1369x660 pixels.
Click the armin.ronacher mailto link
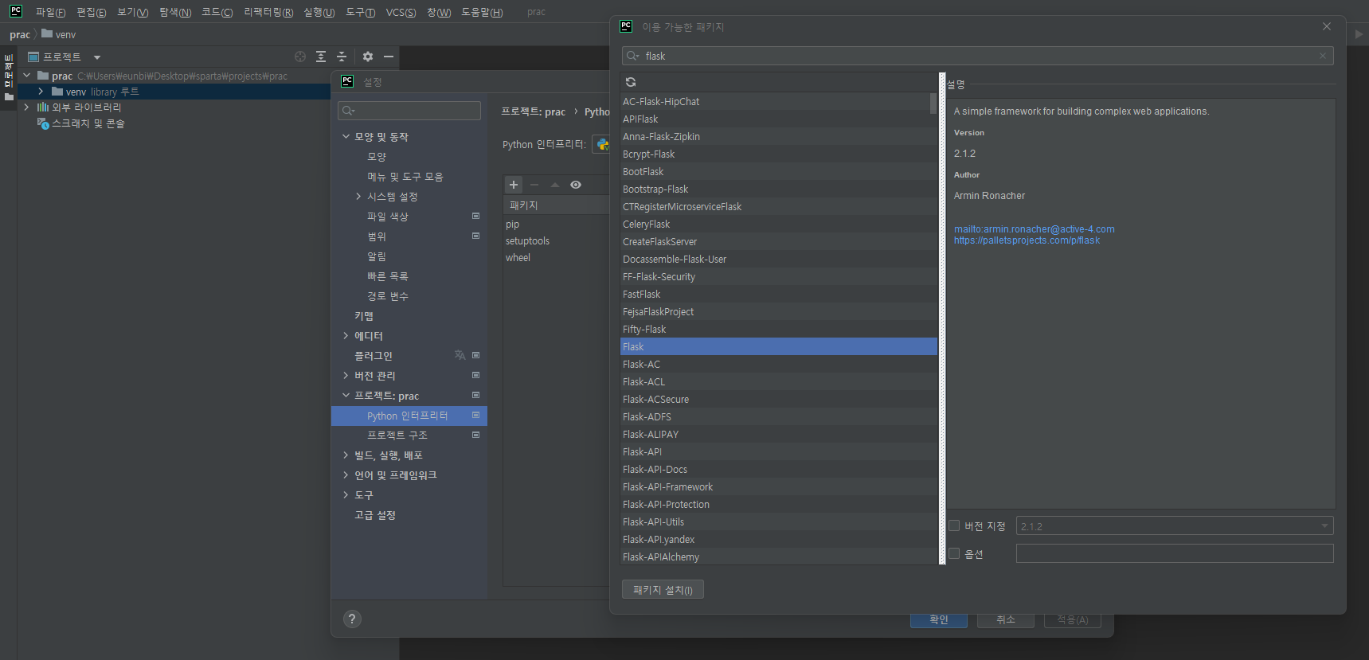coord(1034,229)
